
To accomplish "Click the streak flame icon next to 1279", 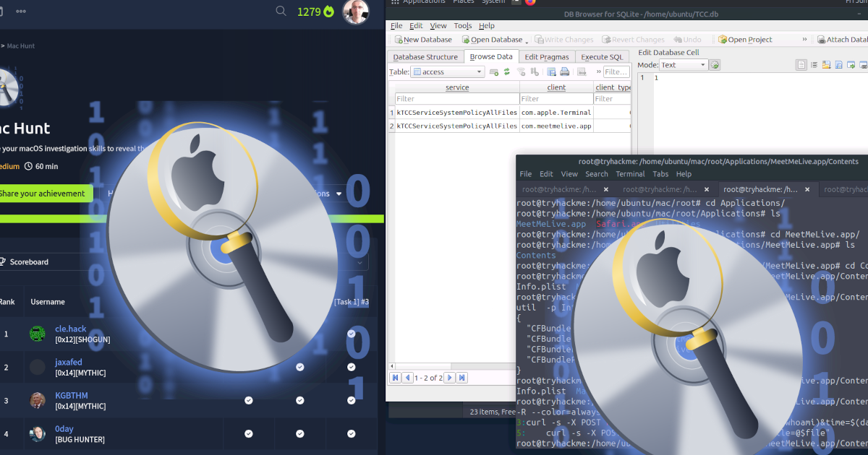I will pyautogui.click(x=329, y=12).
